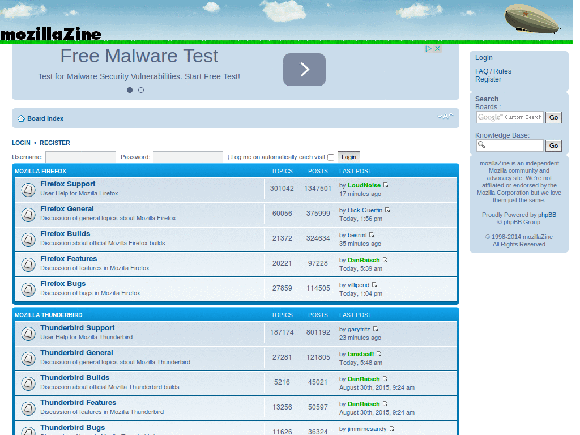The image size is (580, 435).
Task: Click the Firefox General forum icon
Action: tap(28, 215)
